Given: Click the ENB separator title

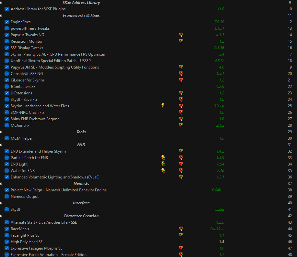Looking at the screenshot, I should (81, 145).
